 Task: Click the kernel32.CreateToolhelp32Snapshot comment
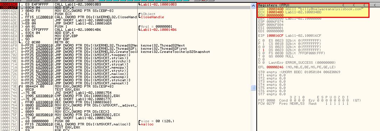tap(175, 52)
